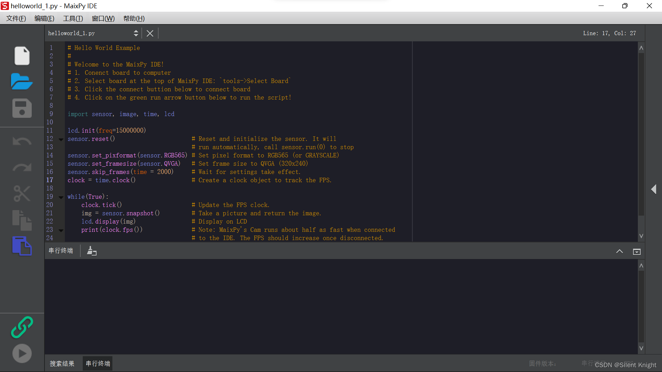Click inside the empty serial terminal area
The image size is (662, 372).
pos(341,307)
